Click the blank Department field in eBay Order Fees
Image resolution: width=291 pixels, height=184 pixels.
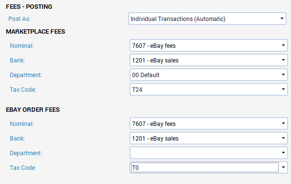(x=209, y=153)
